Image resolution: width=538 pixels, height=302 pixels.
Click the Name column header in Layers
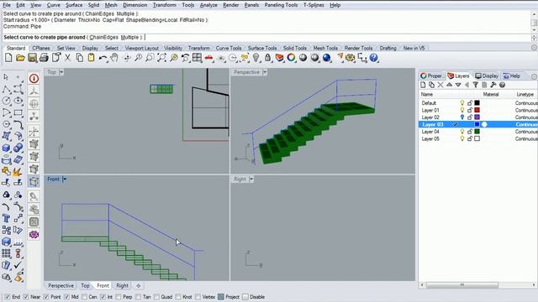click(x=427, y=95)
